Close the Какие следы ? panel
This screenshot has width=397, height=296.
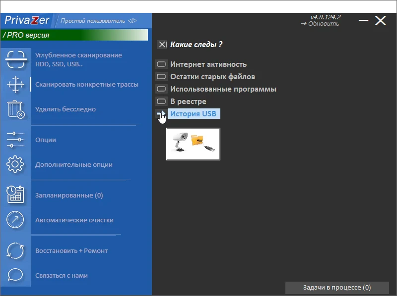pyautogui.click(x=162, y=45)
